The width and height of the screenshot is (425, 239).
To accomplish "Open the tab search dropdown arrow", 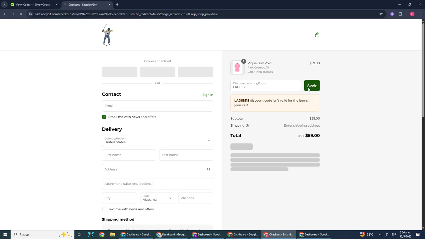I will 4,5.
